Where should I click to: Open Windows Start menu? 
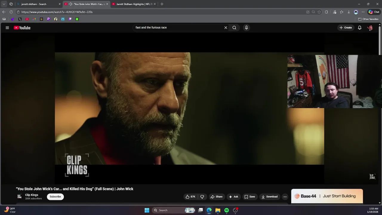tap(147, 210)
